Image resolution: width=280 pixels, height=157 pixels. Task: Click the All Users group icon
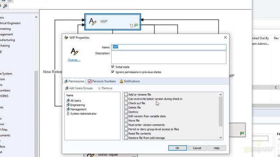click(68, 101)
